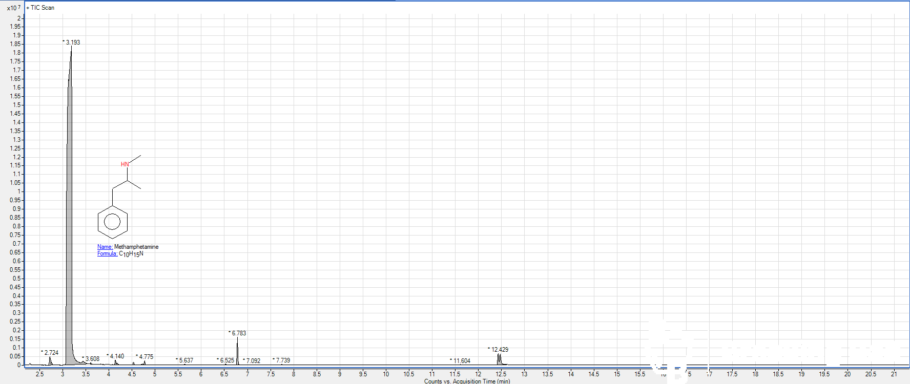Click the 3.608 peak annotation

coord(92,359)
